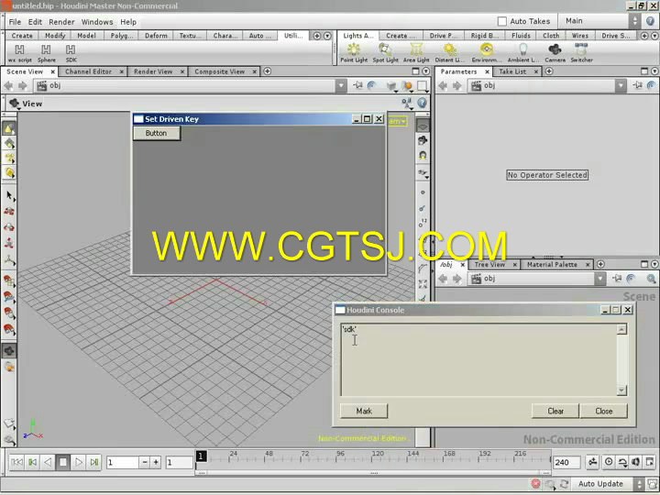Click Button in Set Driven Key window
This screenshot has height=495, width=660.
pos(157,133)
